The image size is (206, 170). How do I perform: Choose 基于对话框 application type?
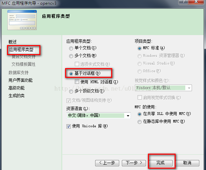pyautogui.click(x=71, y=74)
